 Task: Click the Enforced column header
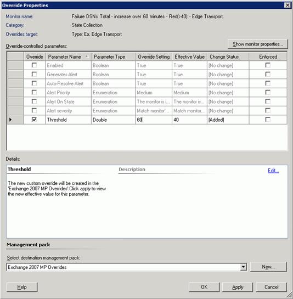[268, 57]
